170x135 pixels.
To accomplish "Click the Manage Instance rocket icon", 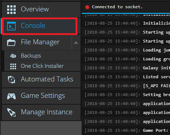I will (11, 112).
